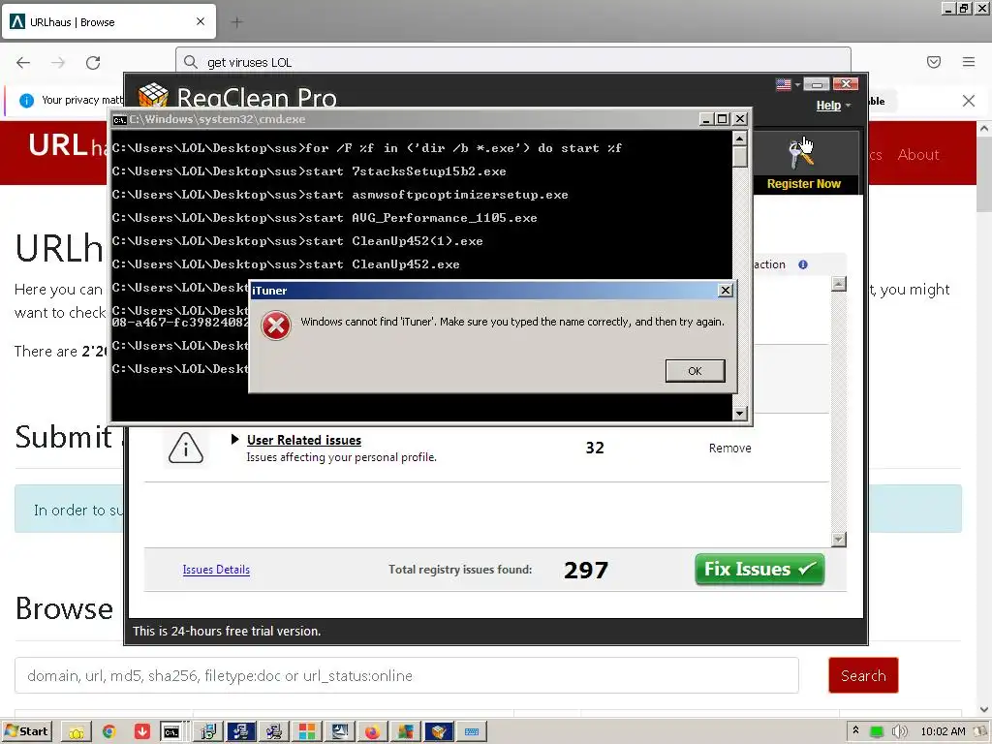
Task: Click the red download-arrow taskbar icon
Action: 142,732
